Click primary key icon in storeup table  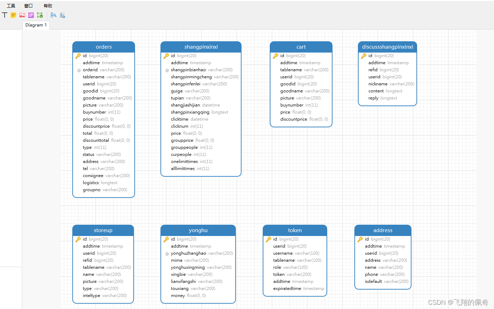78,239
